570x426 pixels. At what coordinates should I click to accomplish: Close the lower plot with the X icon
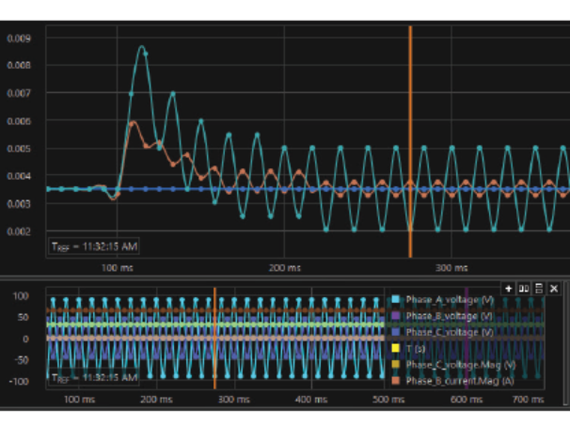pyautogui.click(x=554, y=289)
